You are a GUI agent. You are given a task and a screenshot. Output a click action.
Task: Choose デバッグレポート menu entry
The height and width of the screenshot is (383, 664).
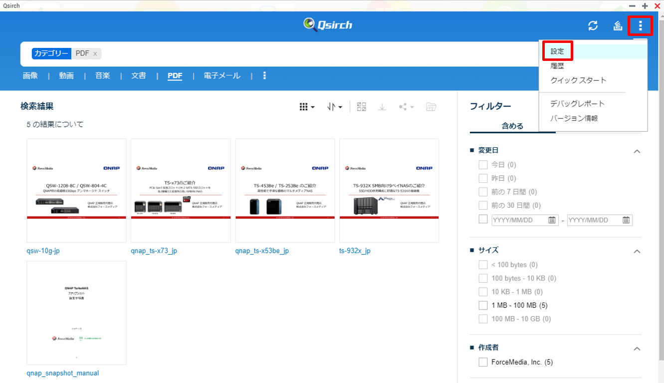click(577, 104)
